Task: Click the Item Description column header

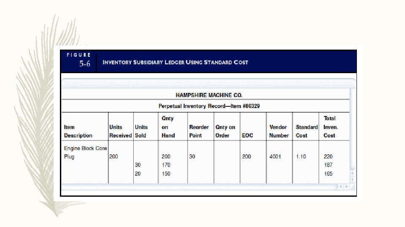Action: click(78, 131)
